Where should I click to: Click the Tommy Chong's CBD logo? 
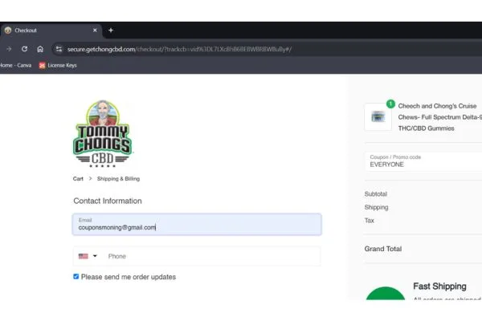(x=103, y=133)
